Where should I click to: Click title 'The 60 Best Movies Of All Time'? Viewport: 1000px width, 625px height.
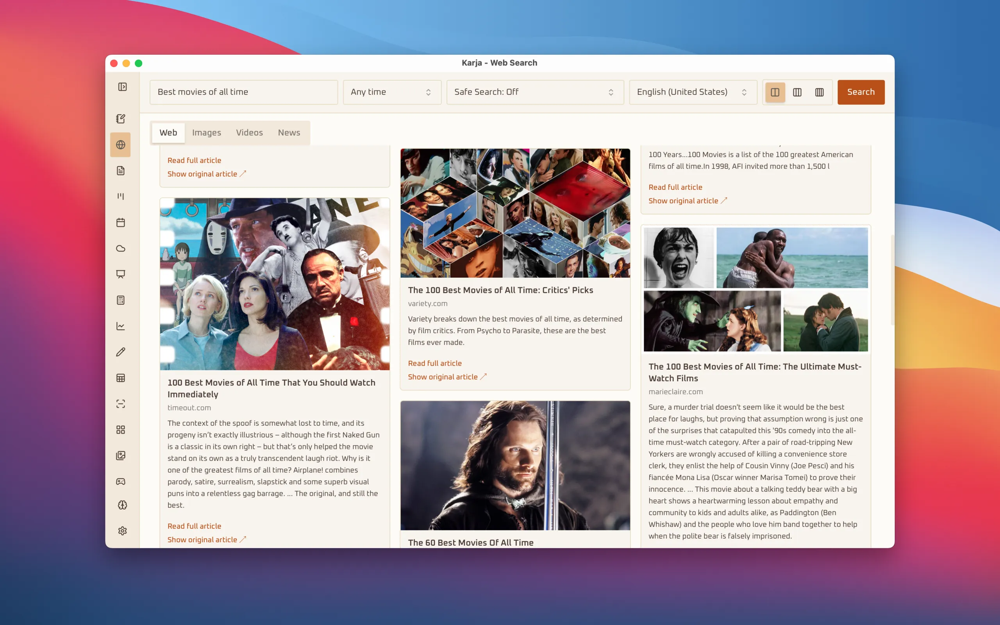point(471,542)
